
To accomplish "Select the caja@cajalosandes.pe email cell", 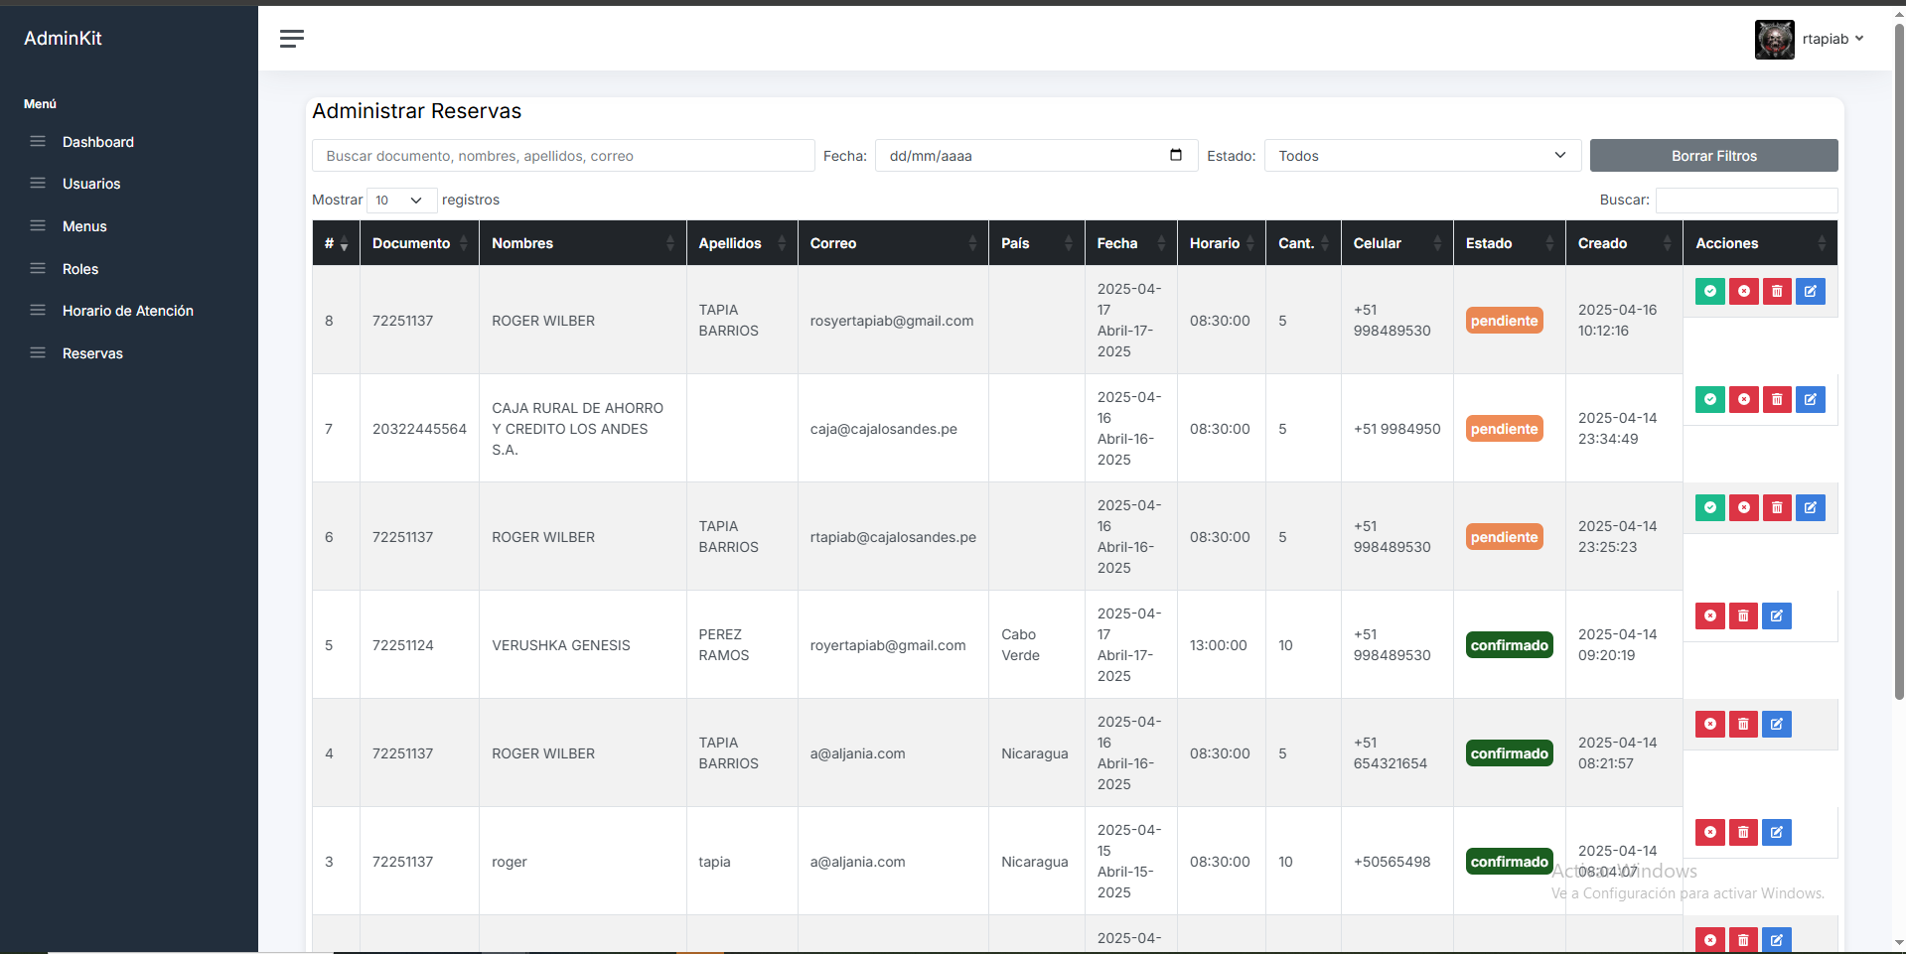I will tap(892, 429).
